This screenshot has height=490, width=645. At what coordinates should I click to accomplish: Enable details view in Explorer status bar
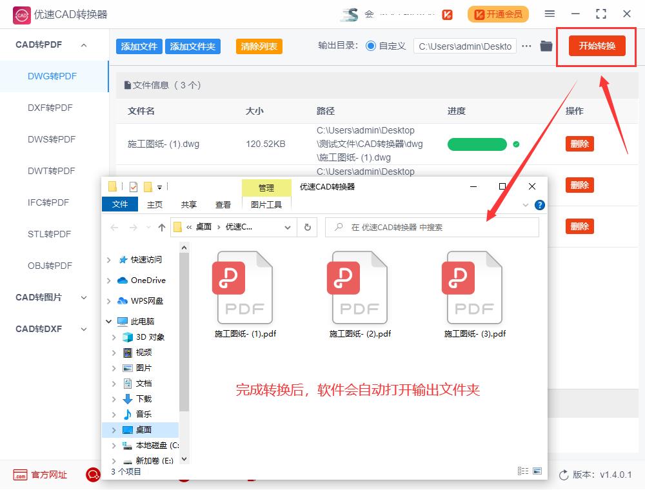pos(522,470)
